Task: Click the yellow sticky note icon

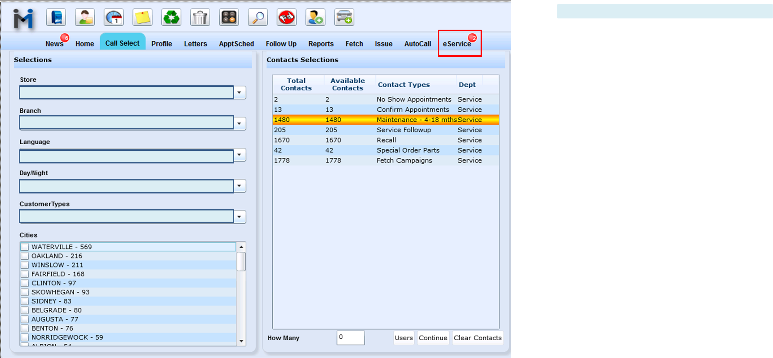Action: coord(142,17)
